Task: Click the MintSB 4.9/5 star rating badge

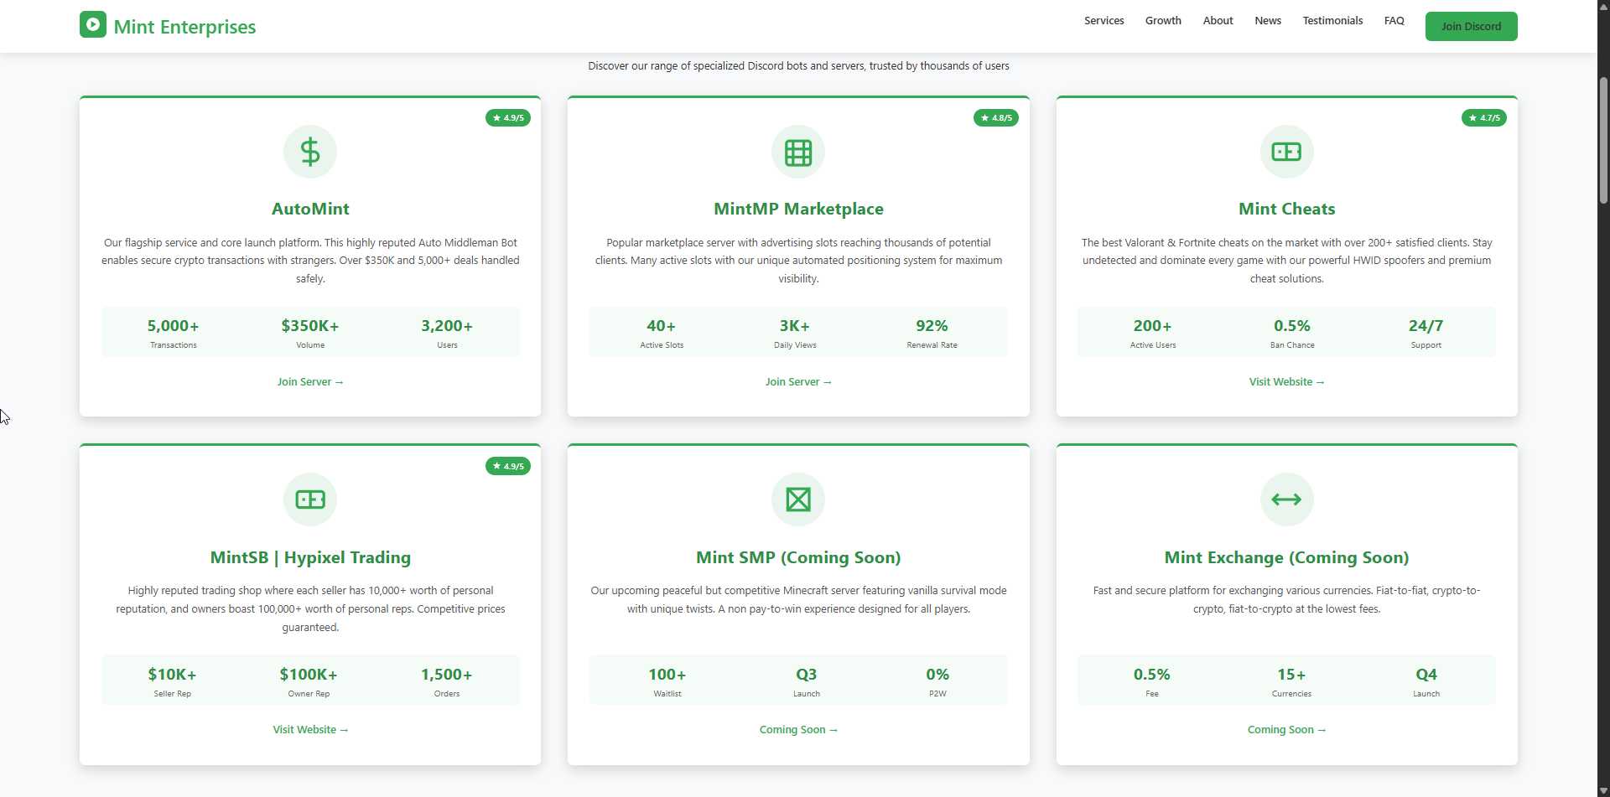Action: click(x=508, y=466)
